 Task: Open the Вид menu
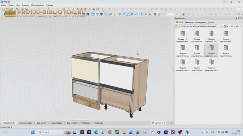pos(18,5)
